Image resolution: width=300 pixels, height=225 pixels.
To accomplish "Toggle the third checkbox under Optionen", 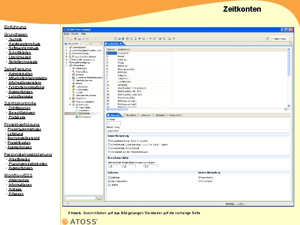I will 109,185.
